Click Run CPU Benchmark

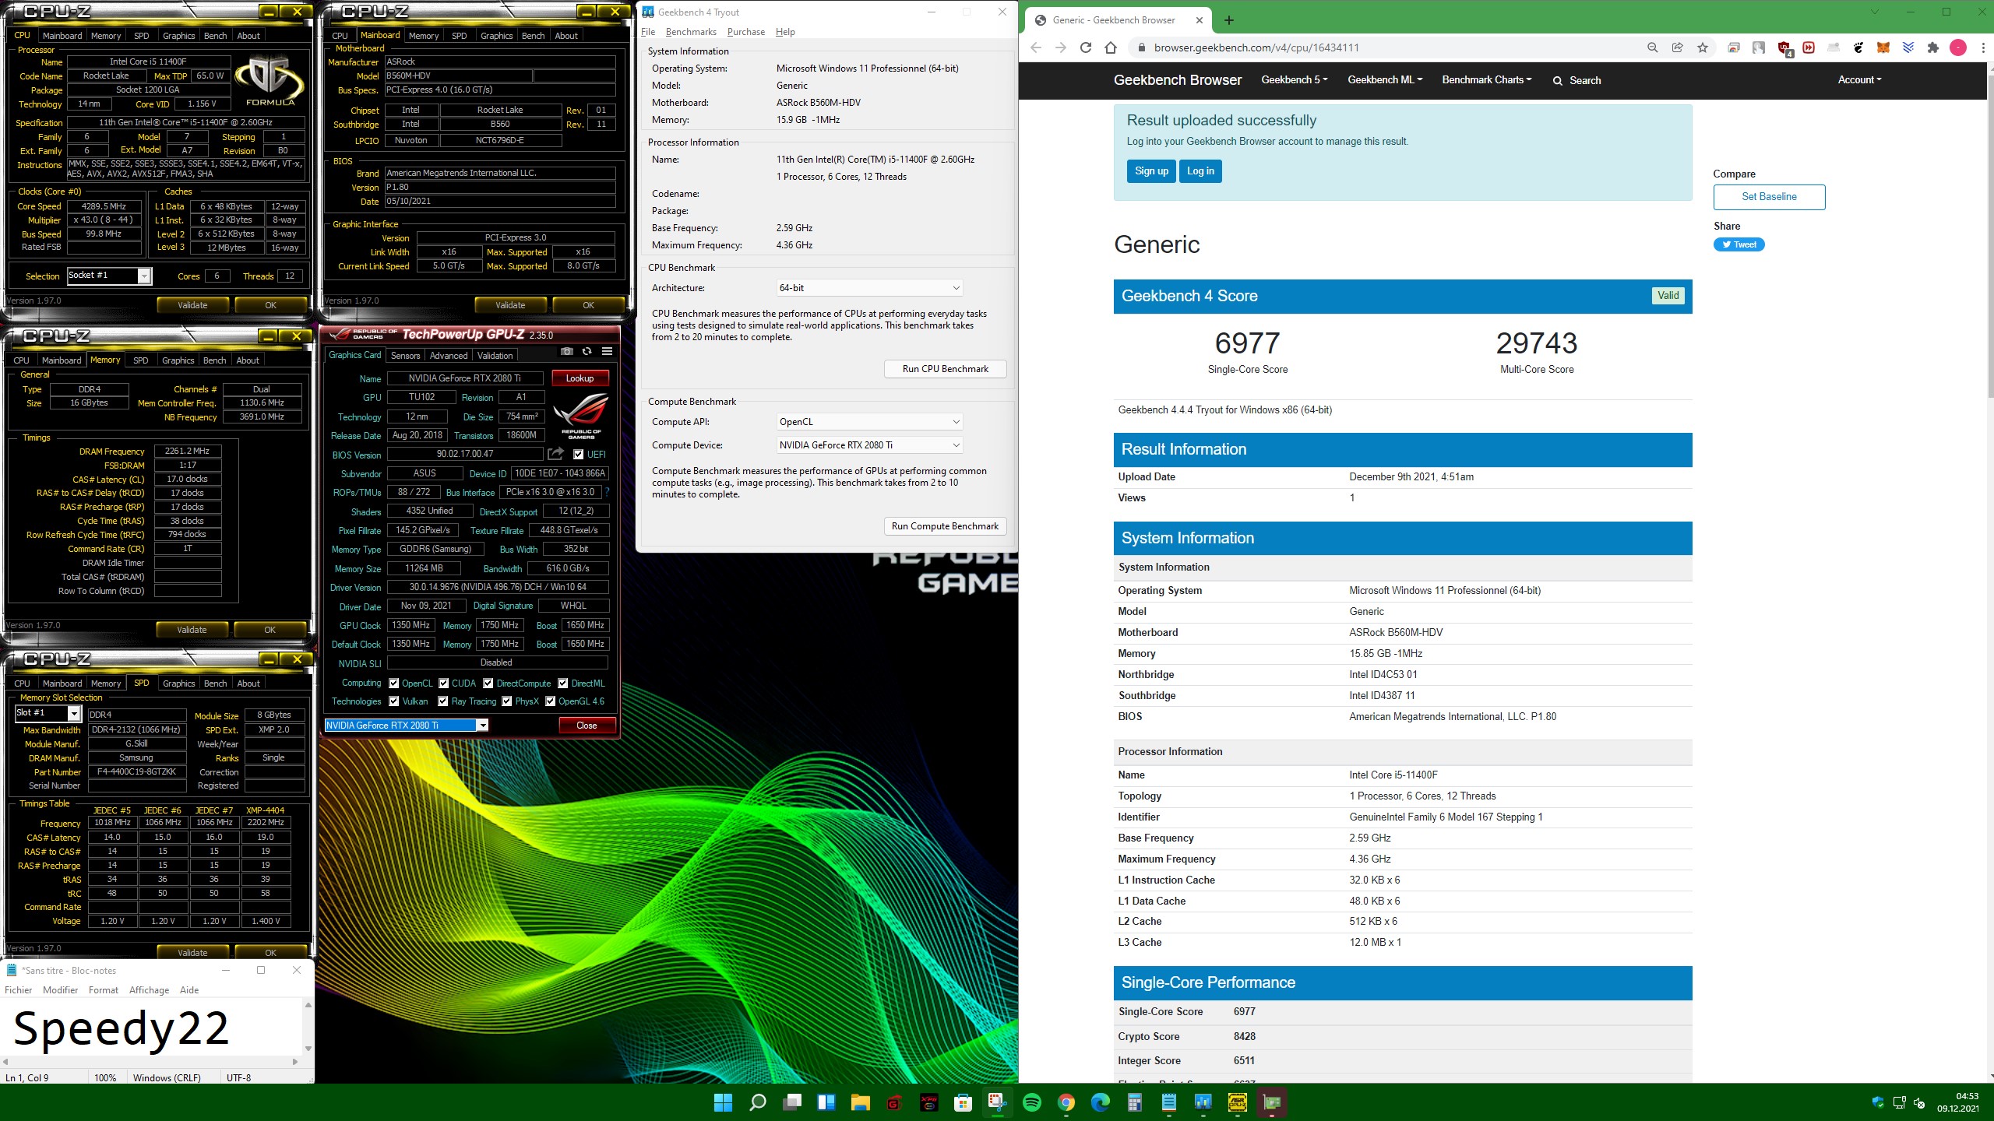pyautogui.click(x=945, y=369)
